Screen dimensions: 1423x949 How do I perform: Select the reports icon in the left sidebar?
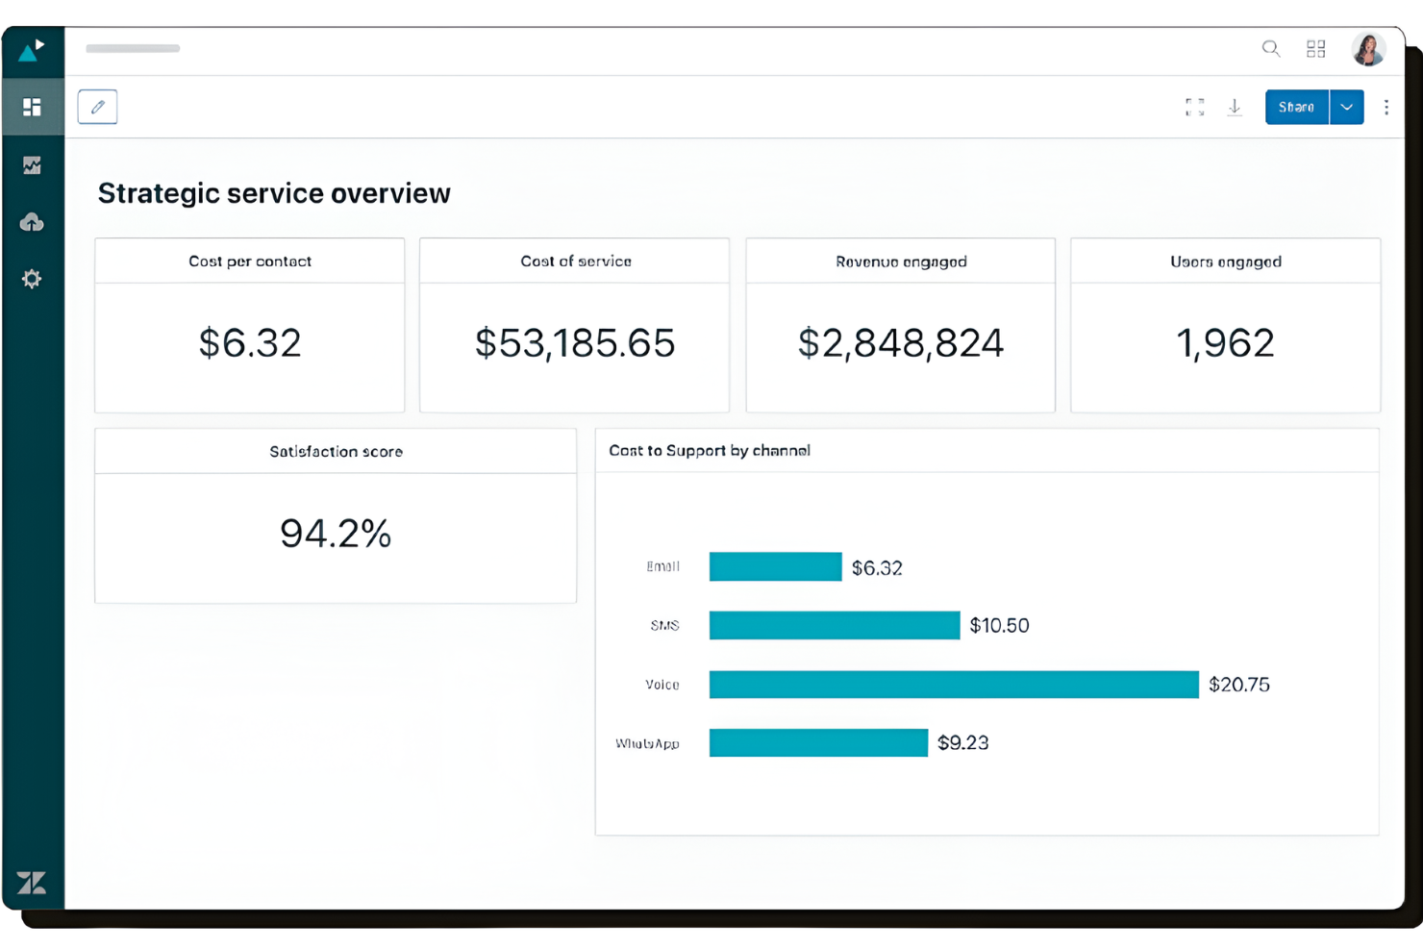(x=32, y=164)
